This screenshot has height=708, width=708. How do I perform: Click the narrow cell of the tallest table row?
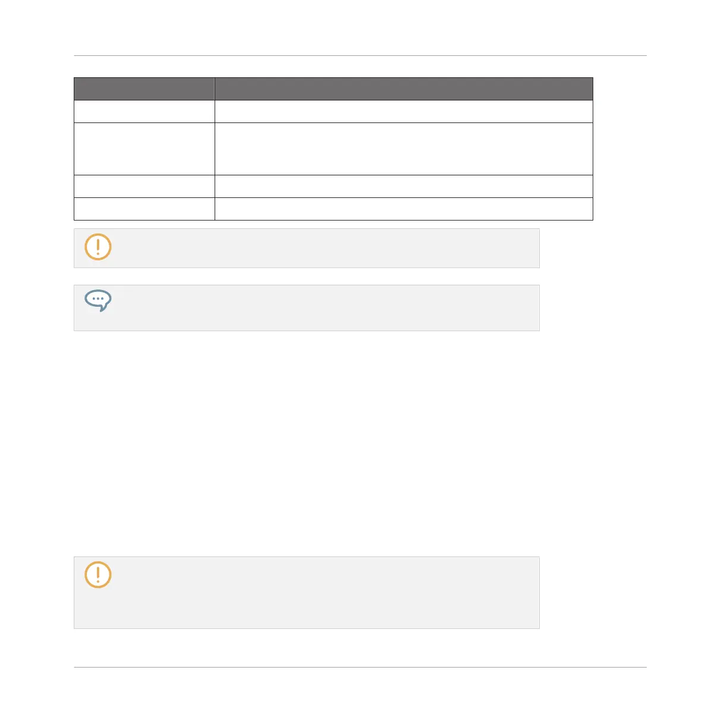click(x=144, y=149)
